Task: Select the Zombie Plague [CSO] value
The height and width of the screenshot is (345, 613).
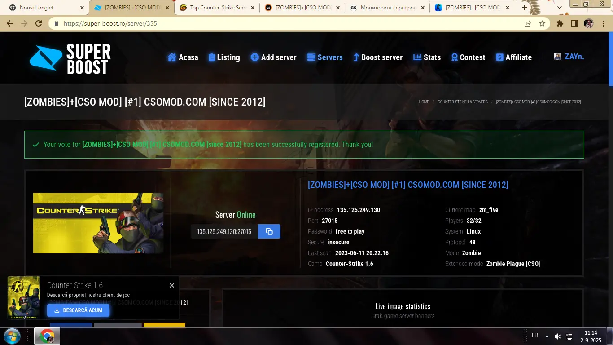Action: pos(513,264)
